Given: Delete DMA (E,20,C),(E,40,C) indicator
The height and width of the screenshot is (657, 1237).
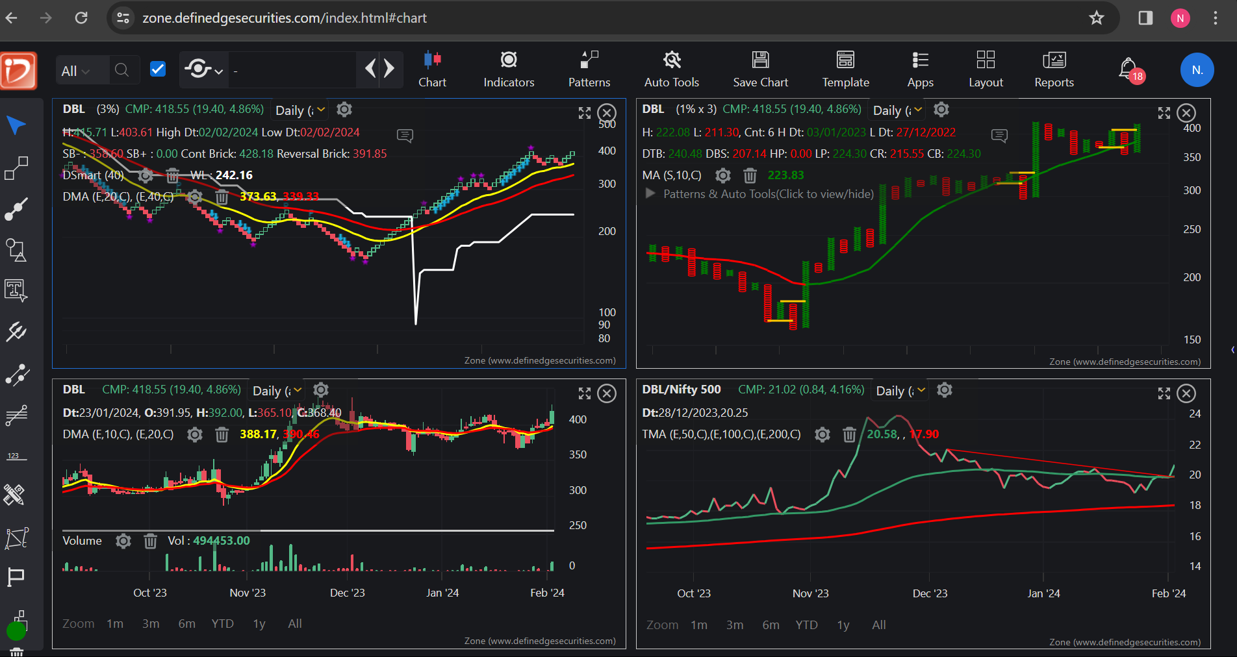Looking at the screenshot, I should pos(222,197).
